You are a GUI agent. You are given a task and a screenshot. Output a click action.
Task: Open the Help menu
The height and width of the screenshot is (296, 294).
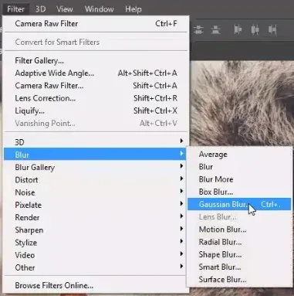click(x=133, y=9)
